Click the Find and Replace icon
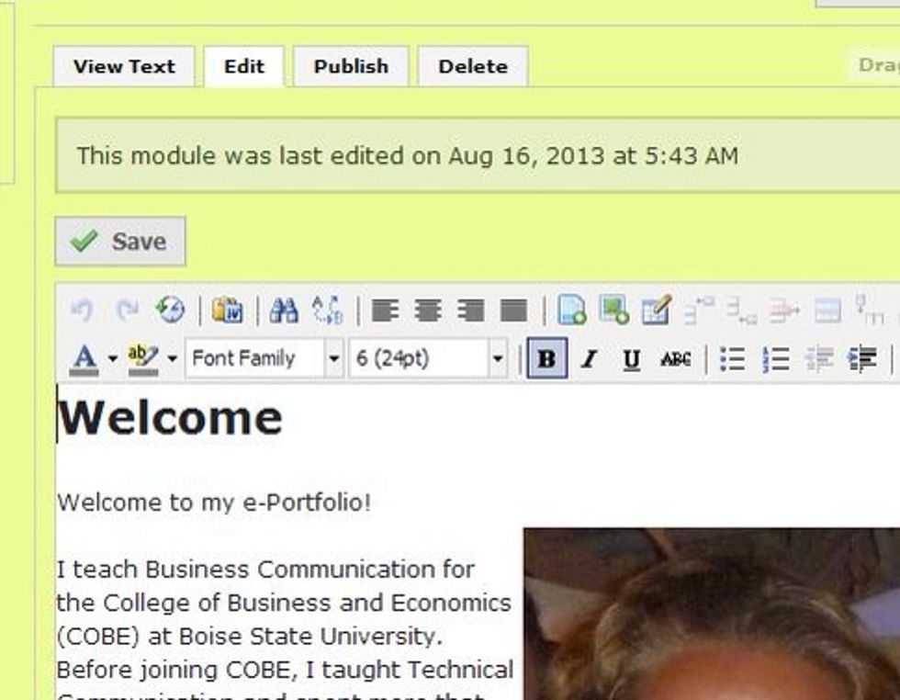Image resolution: width=900 pixels, height=700 pixels. tap(328, 310)
